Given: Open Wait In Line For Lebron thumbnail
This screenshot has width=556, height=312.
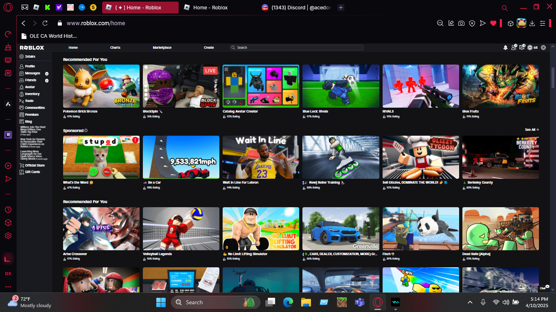Looking at the screenshot, I should pyautogui.click(x=261, y=157).
